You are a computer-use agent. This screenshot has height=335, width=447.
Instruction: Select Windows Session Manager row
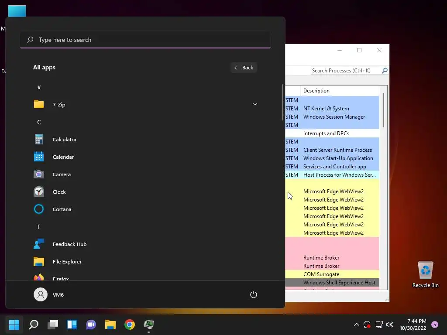332,117
